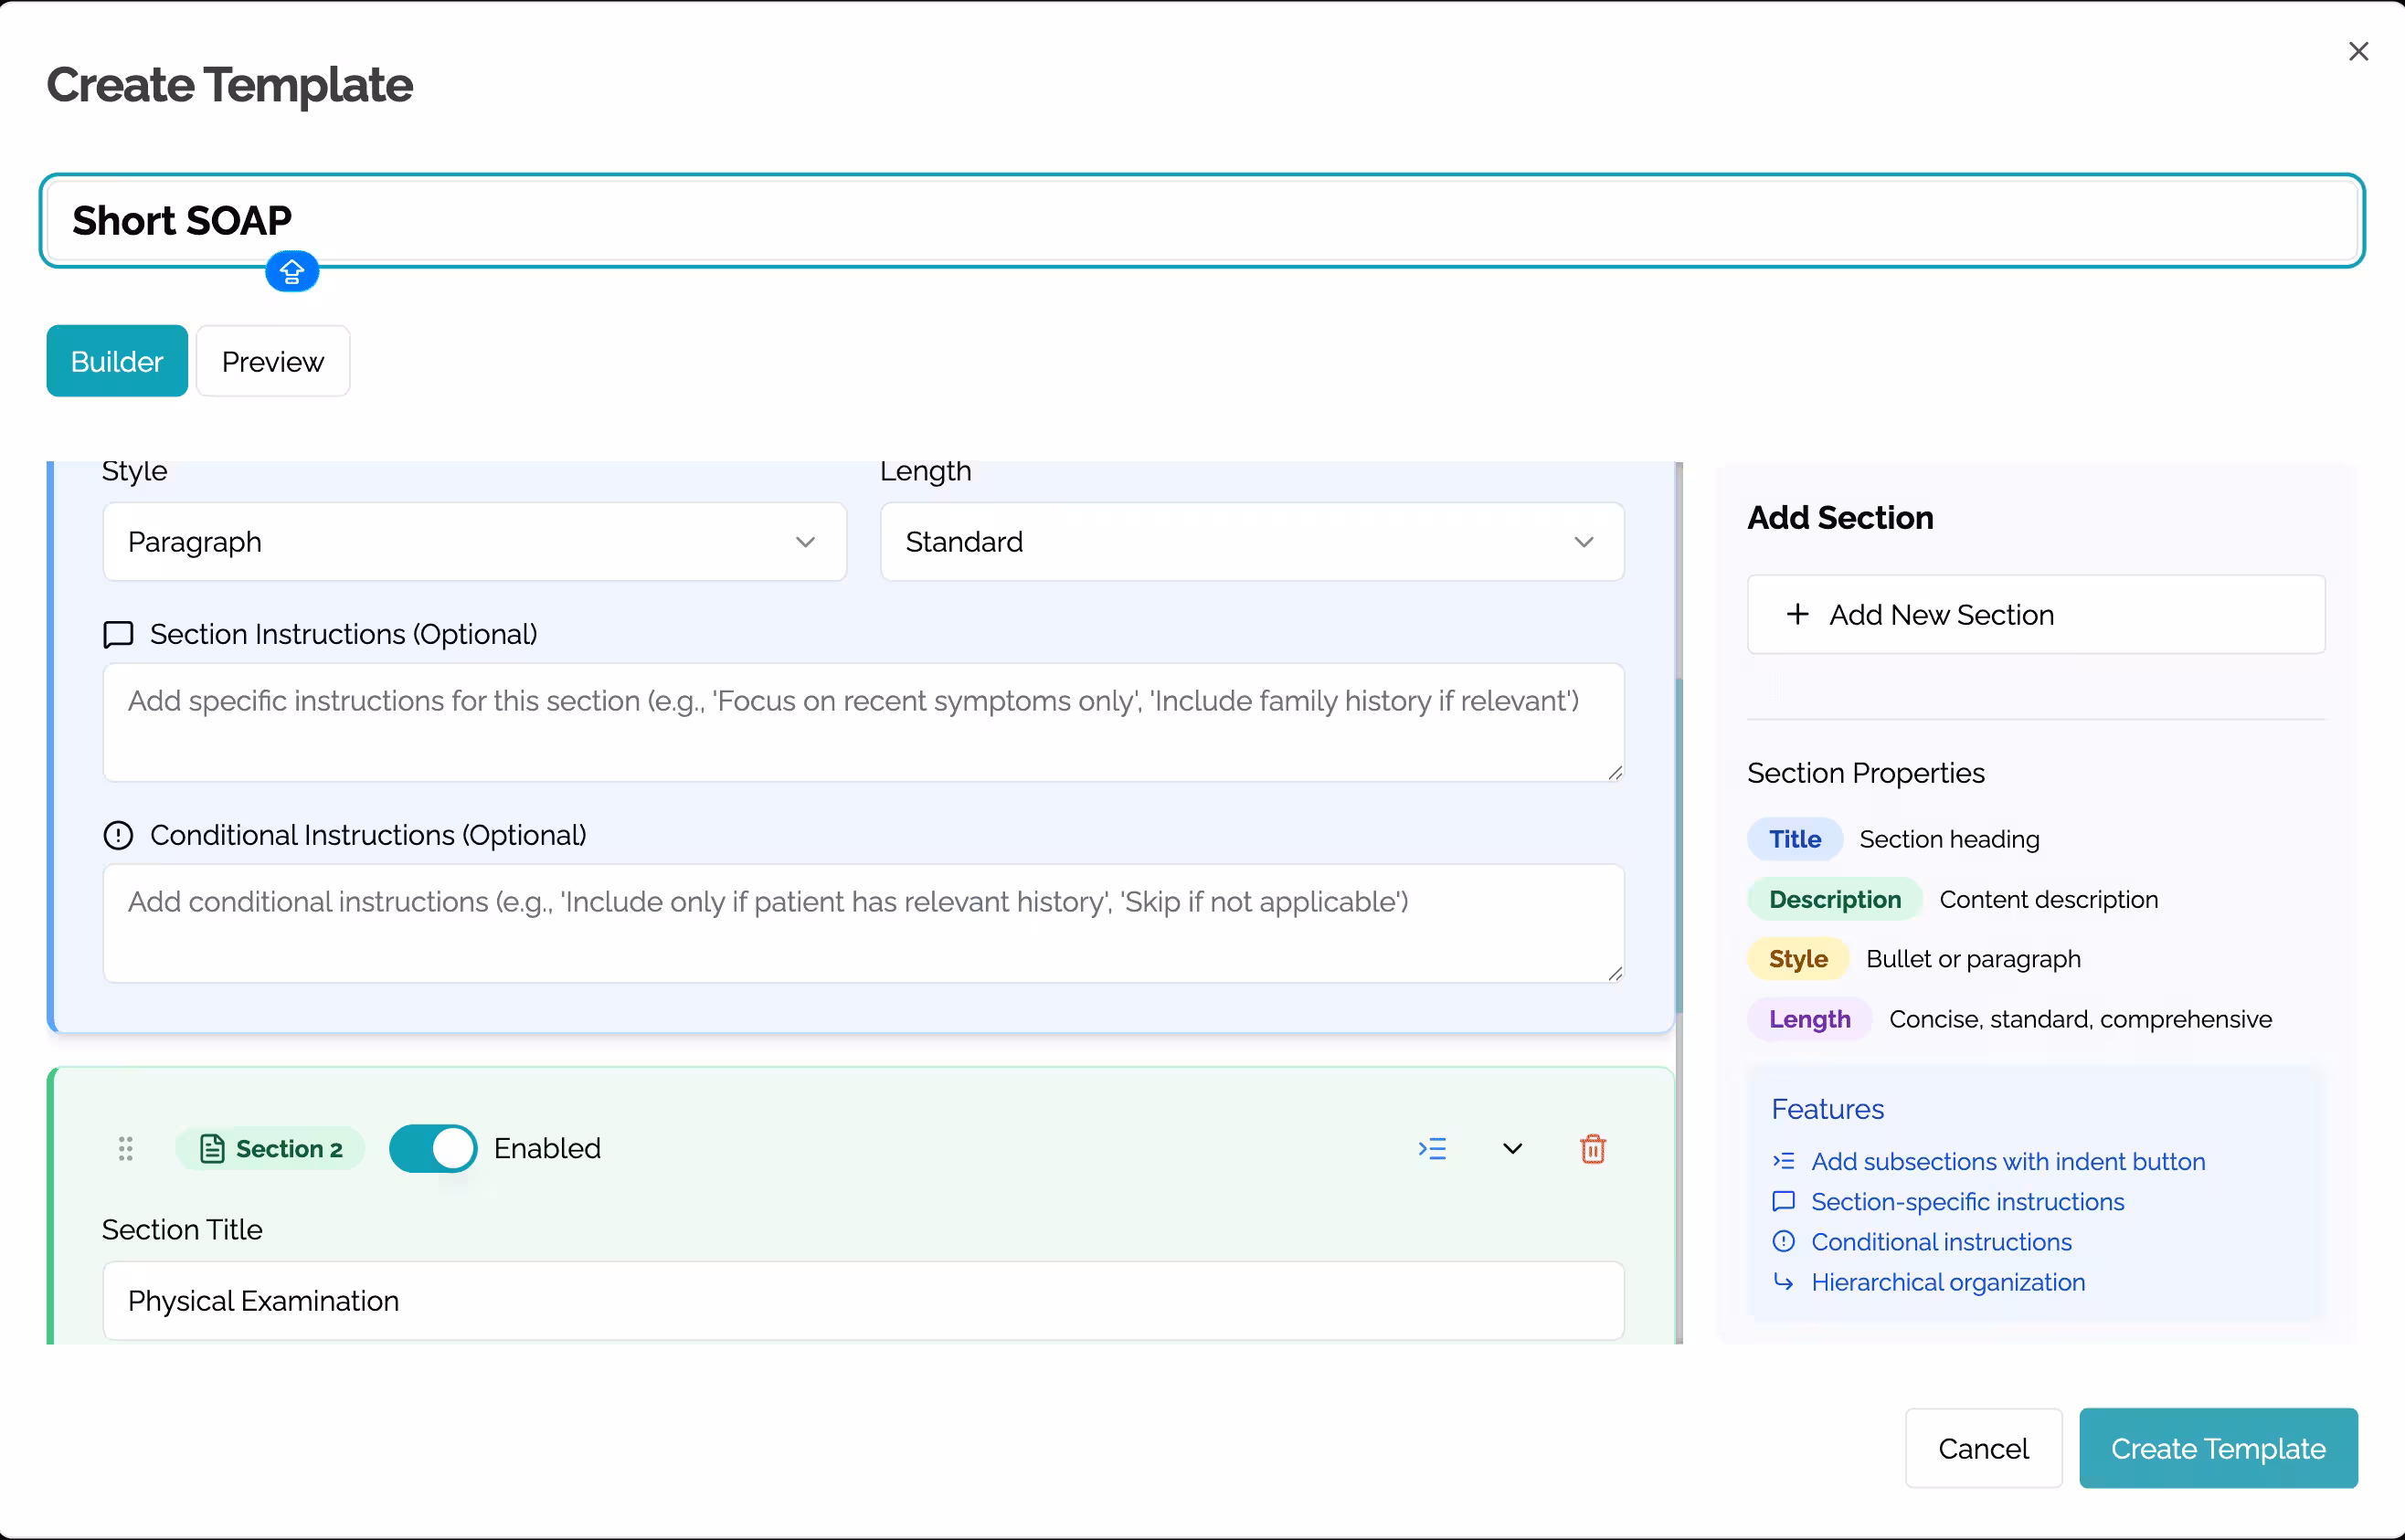
Task: Click the Create Template button
Action: 2218,1449
